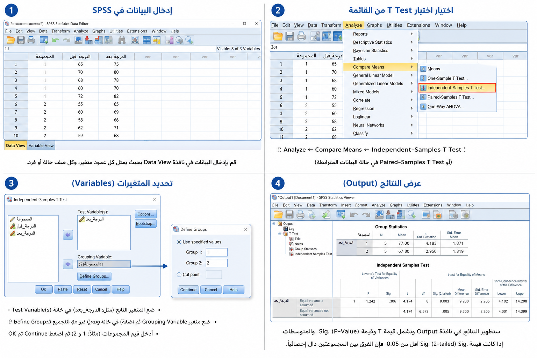Click OK in Independent-Samples T Test dialog

click(44, 289)
